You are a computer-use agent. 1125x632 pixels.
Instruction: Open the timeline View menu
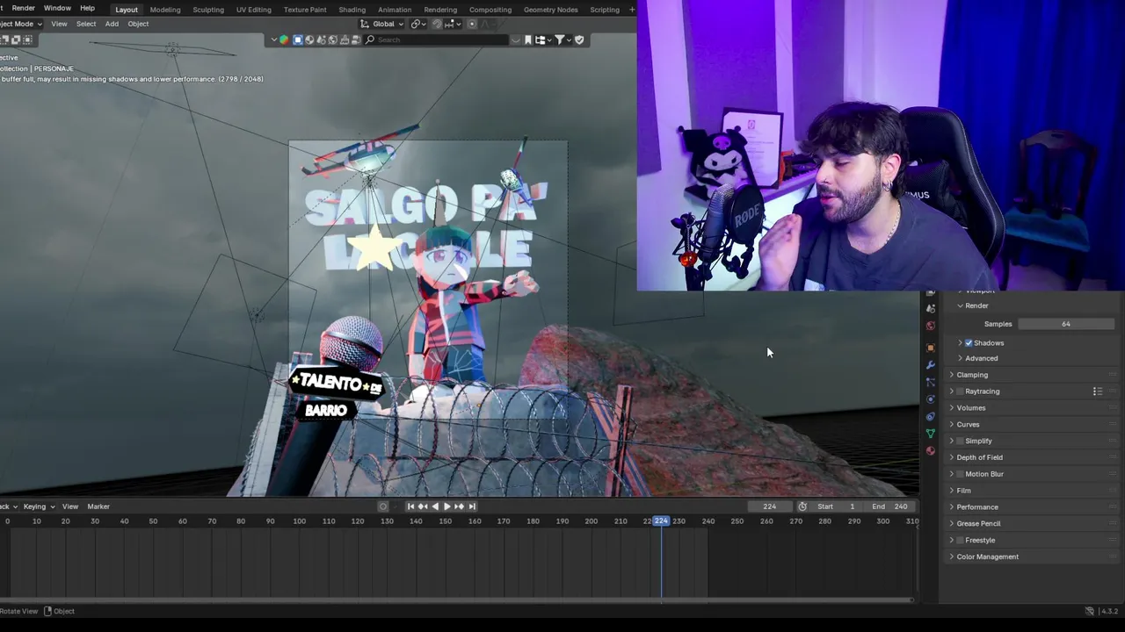tap(70, 506)
